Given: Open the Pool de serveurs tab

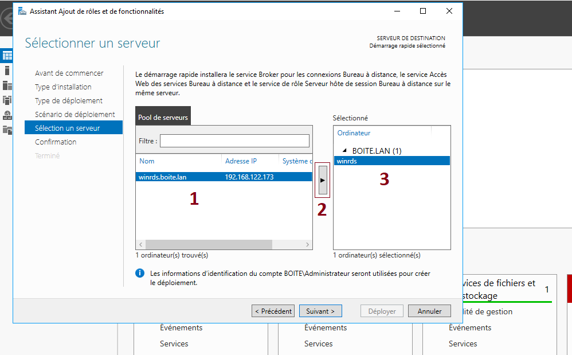Looking at the screenshot, I should [x=163, y=118].
